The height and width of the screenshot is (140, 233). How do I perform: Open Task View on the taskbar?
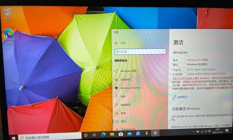[x=94, y=135]
